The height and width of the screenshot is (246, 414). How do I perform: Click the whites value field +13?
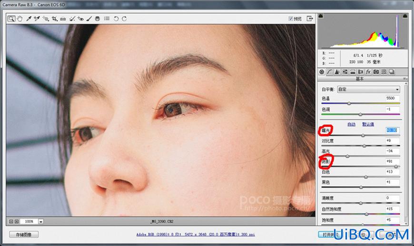point(393,172)
